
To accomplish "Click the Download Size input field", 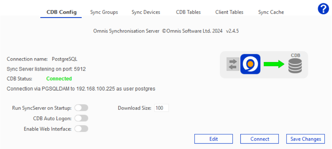I will tap(161, 108).
